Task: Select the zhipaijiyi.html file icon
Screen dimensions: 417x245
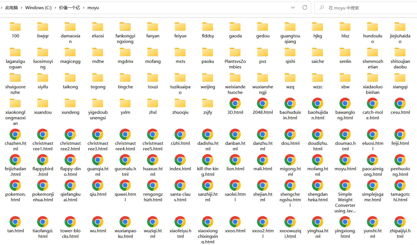Action: tap(400, 222)
